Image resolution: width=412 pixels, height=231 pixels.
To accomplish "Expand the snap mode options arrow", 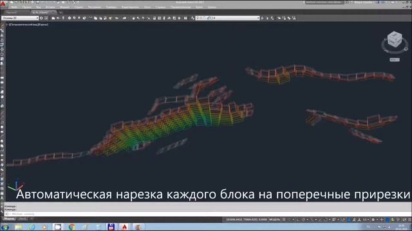I will pos(293,219).
